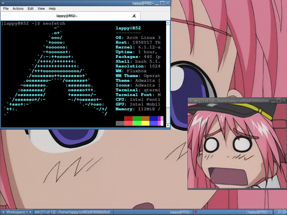Click the 'Shell: bash 5.1' line
Screen dimensions: 287x215
[x=138, y=61]
